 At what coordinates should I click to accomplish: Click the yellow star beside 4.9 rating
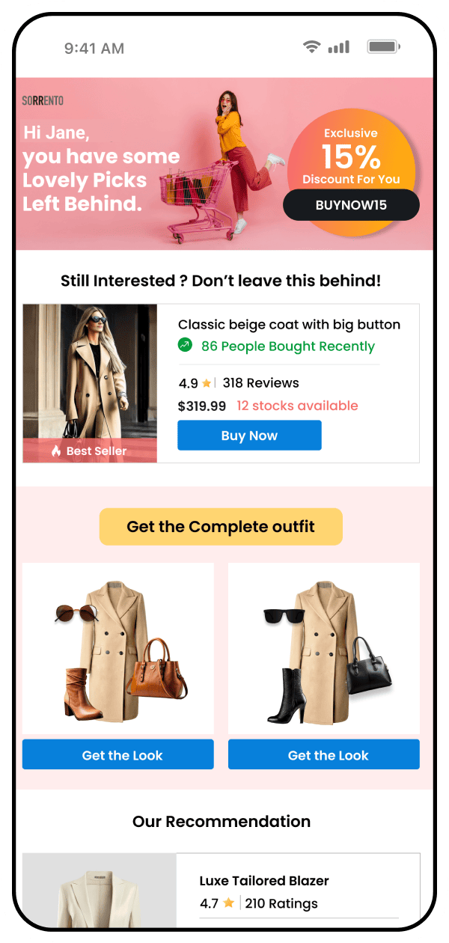coord(207,384)
